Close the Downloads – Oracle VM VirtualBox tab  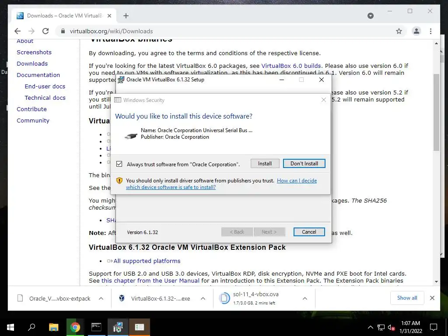(109, 16)
